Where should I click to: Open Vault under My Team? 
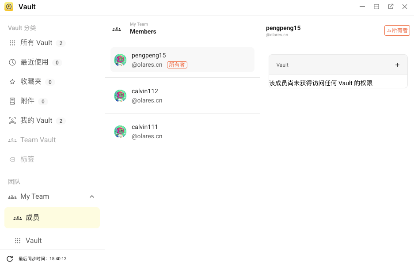[34, 241]
